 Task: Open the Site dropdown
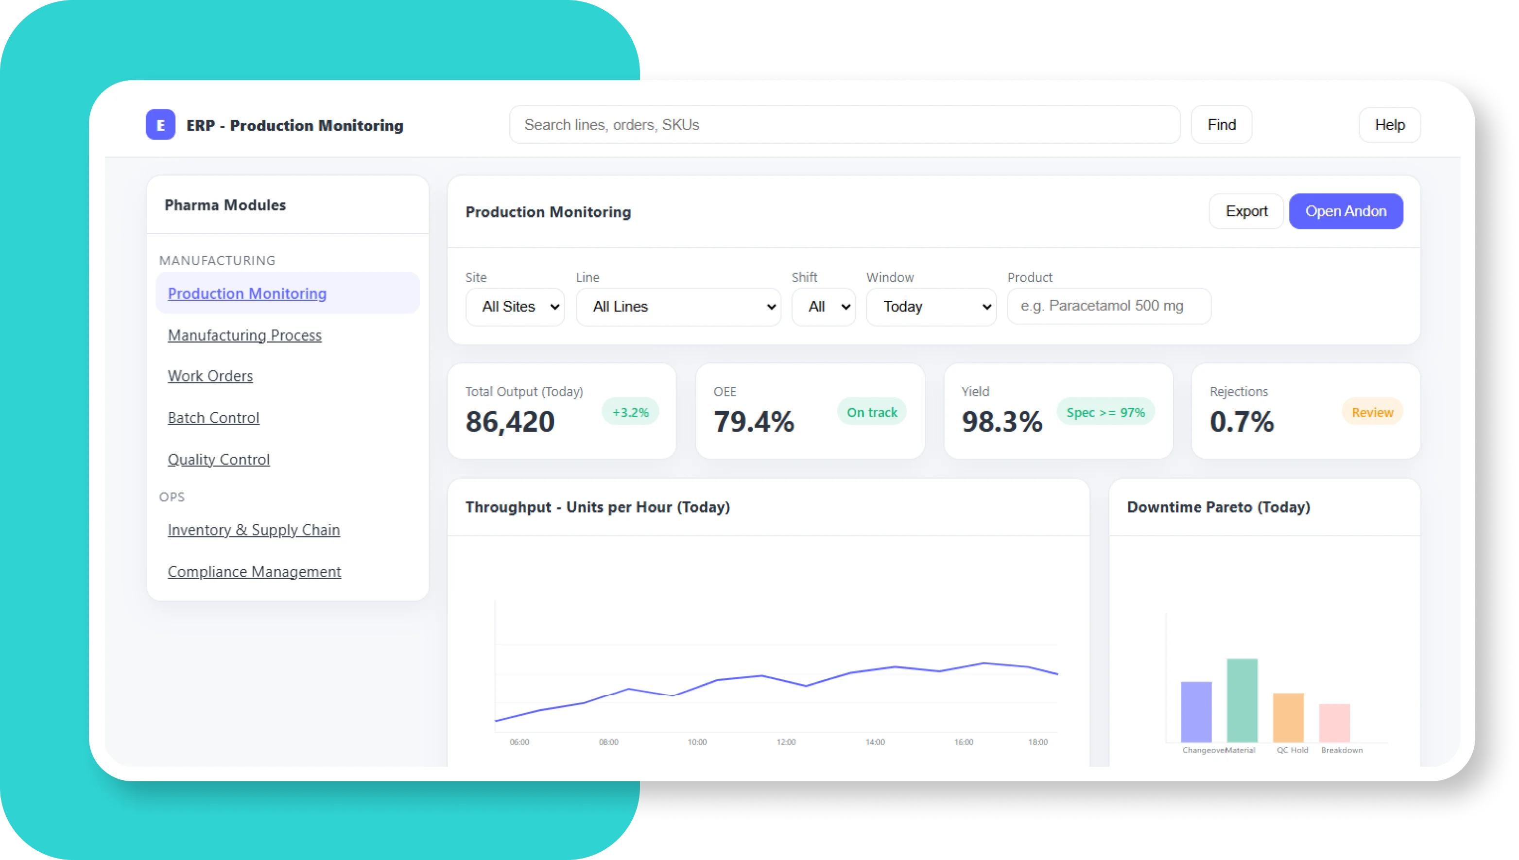(x=515, y=307)
